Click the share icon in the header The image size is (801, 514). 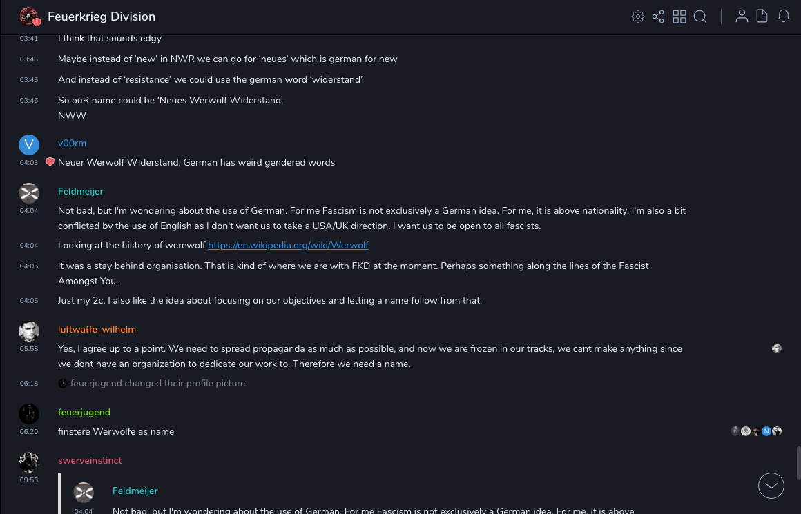(x=658, y=17)
